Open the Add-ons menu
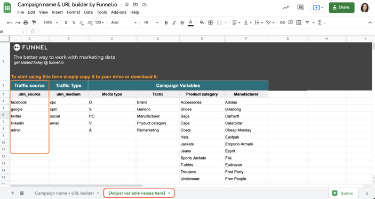This screenshot has height=199, width=375. click(118, 12)
